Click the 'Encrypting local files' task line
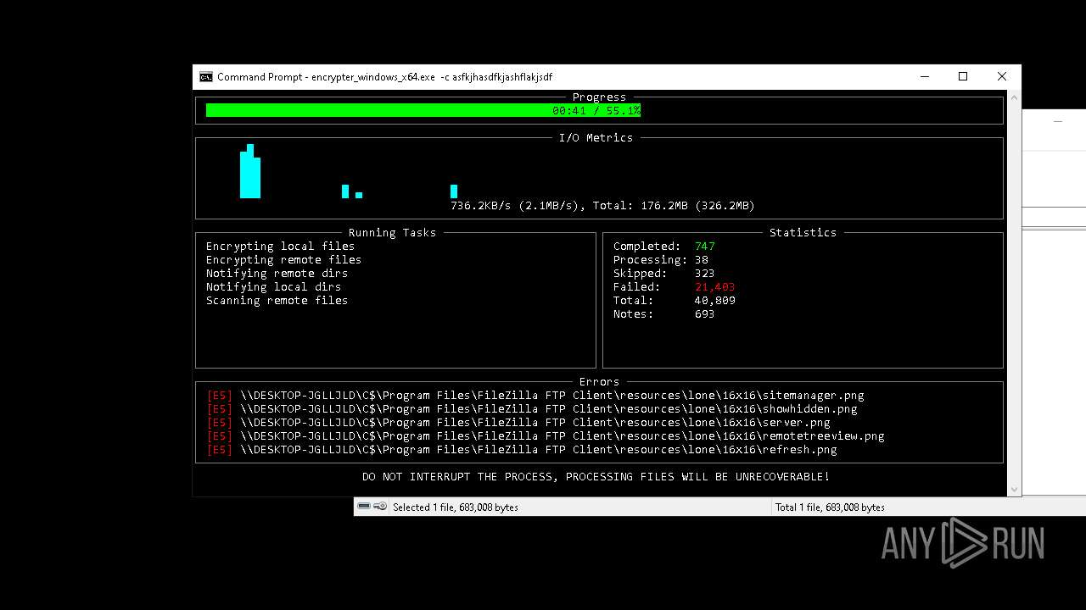Viewport: 1086px width, 610px height. 280,247
